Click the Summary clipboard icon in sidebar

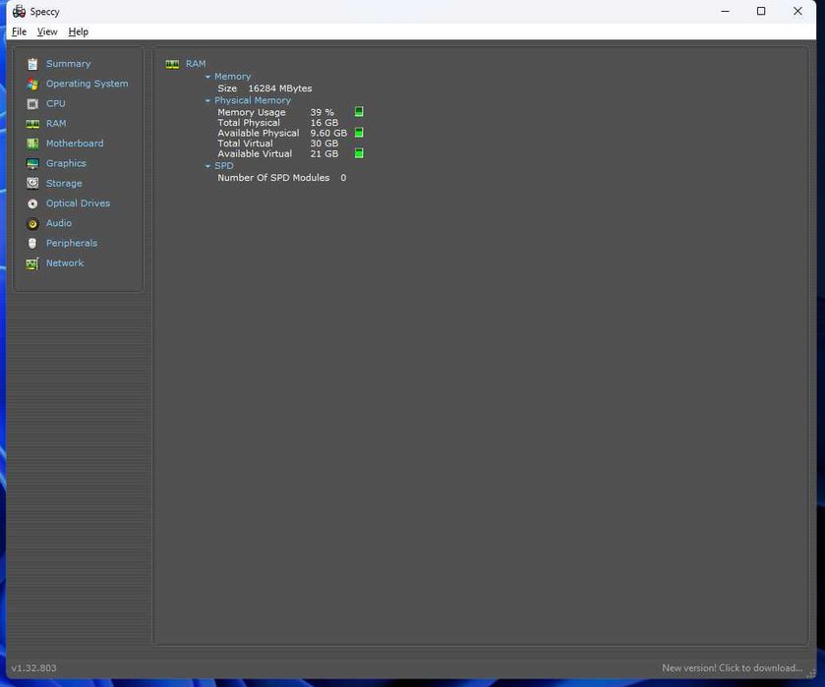32,64
